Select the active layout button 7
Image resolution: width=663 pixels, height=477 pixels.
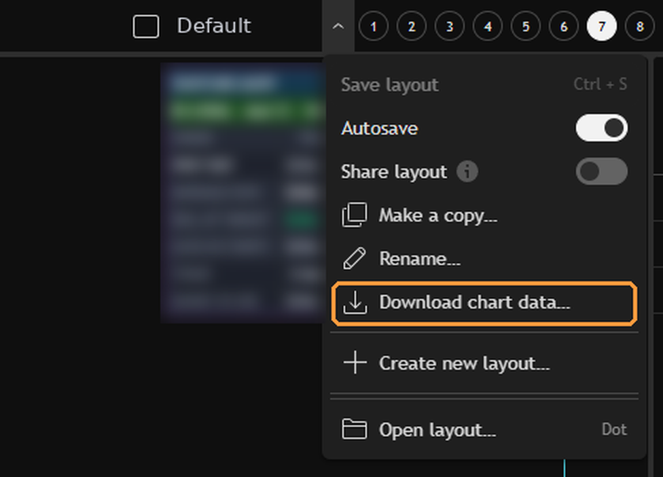point(602,26)
